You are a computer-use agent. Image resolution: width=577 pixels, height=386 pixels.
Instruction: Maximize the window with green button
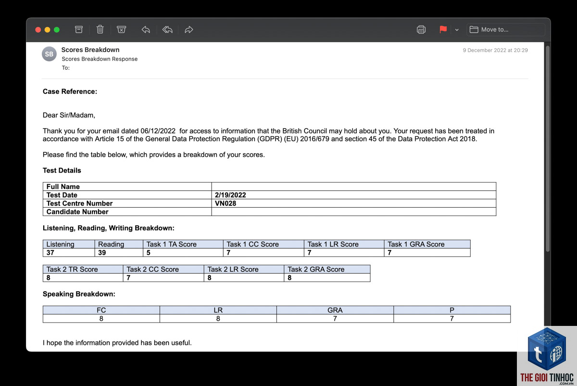[x=57, y=30]
